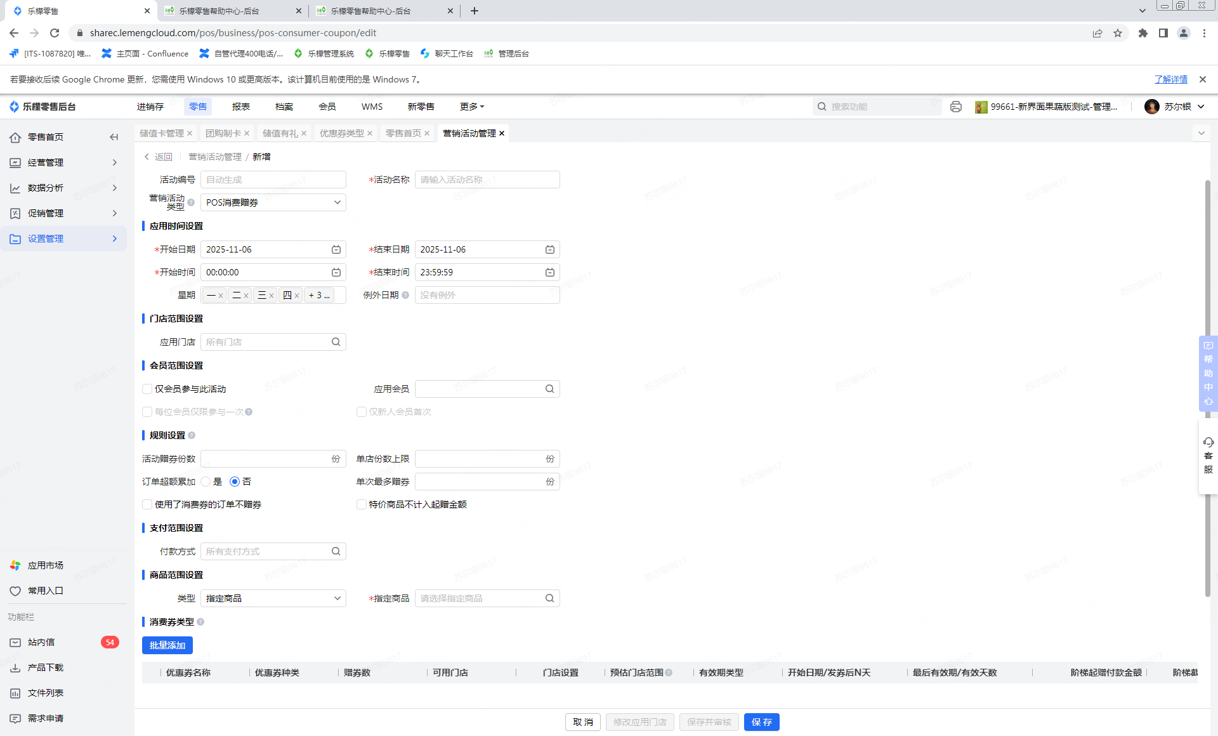This screenshot has height=736, width=1218.
Task: Open 站内信 from the sidebar
Action: click(41, 642)
